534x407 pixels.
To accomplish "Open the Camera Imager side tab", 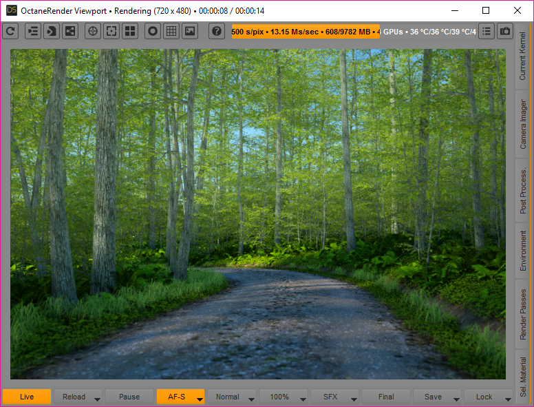I will [x=523, y=124].
